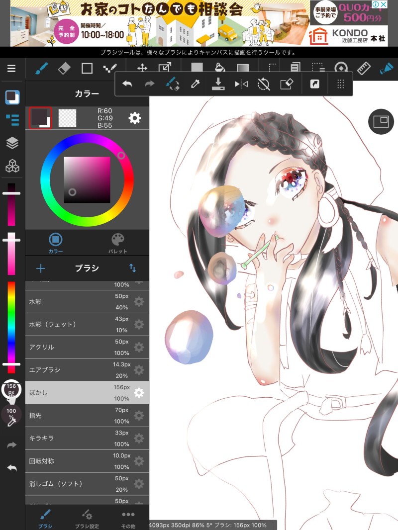Image resolution: width=398 pixels, height=530 pixels.
Task: Reorder brushes with sort arrows
Action: (132, 268)
